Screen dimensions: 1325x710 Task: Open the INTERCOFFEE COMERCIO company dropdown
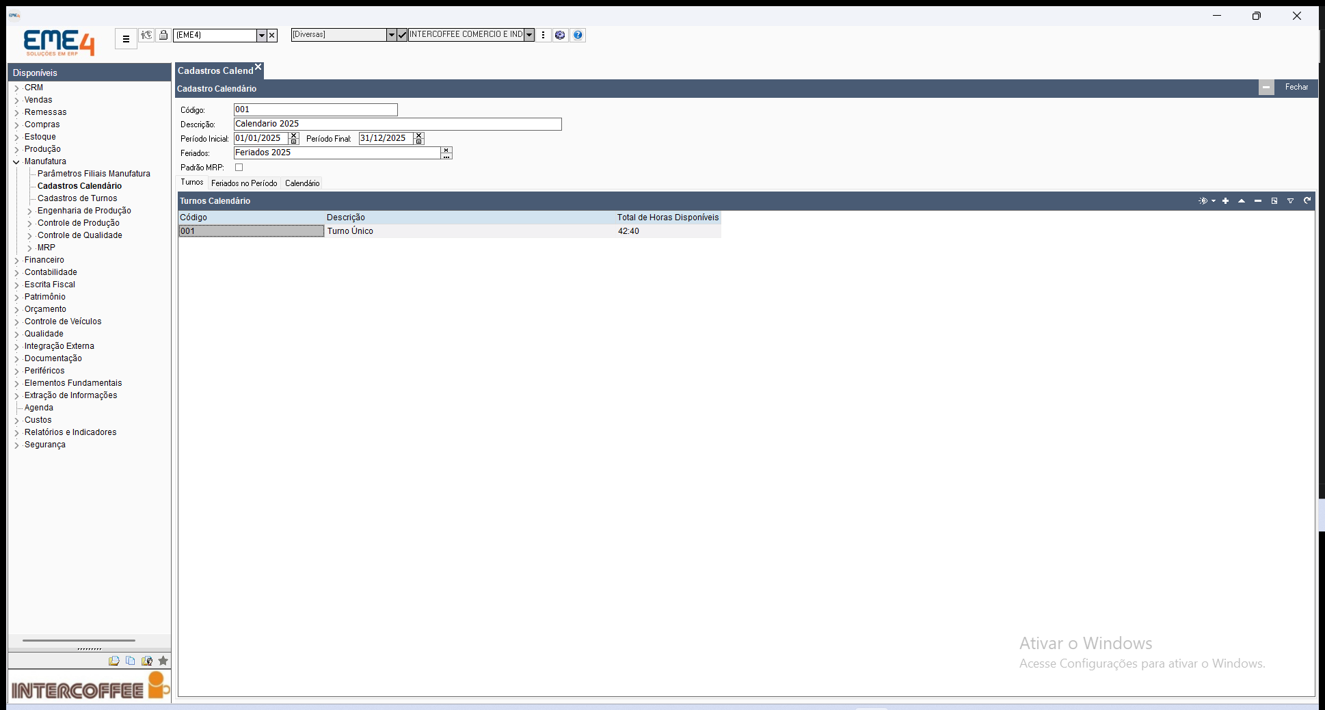[x=529, y=35]
